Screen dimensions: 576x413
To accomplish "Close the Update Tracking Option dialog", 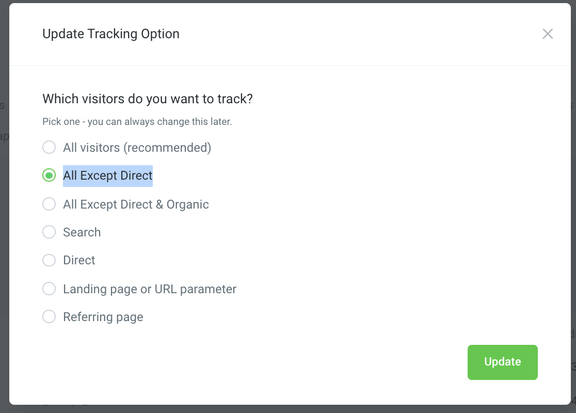I will [x=548, y=34].
